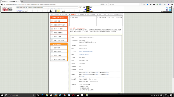Image resolution: width=174 pixels, height=97 pixels.
Task: Click the browser home icon
Action: (151, 4)
